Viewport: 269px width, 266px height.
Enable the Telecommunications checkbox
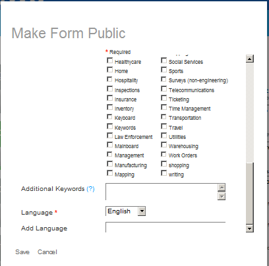[x=164, y=89]
